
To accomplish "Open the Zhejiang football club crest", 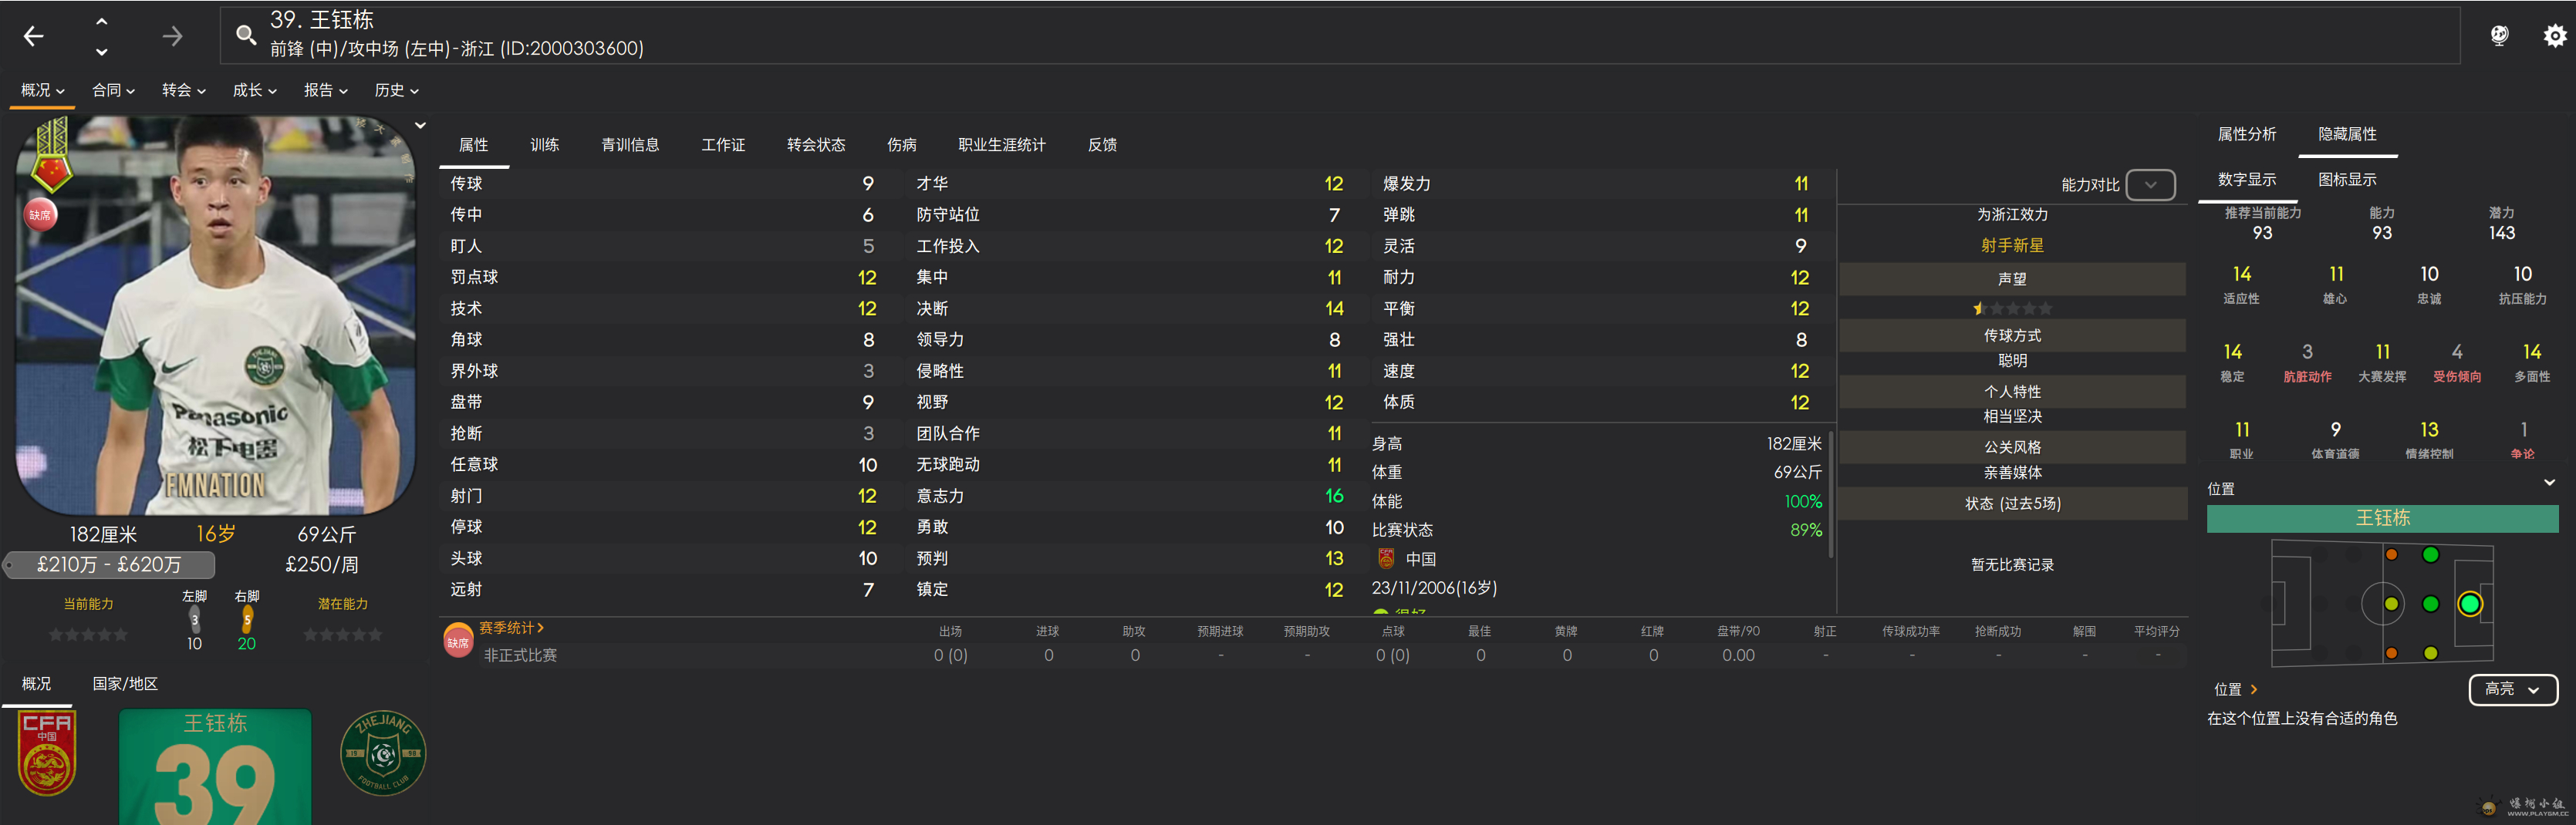I will point(383,753).
